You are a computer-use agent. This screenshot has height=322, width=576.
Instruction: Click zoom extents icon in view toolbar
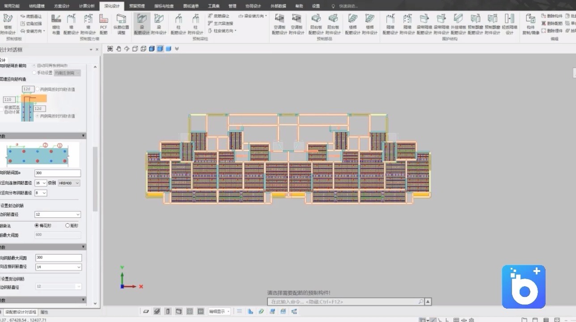110,48
